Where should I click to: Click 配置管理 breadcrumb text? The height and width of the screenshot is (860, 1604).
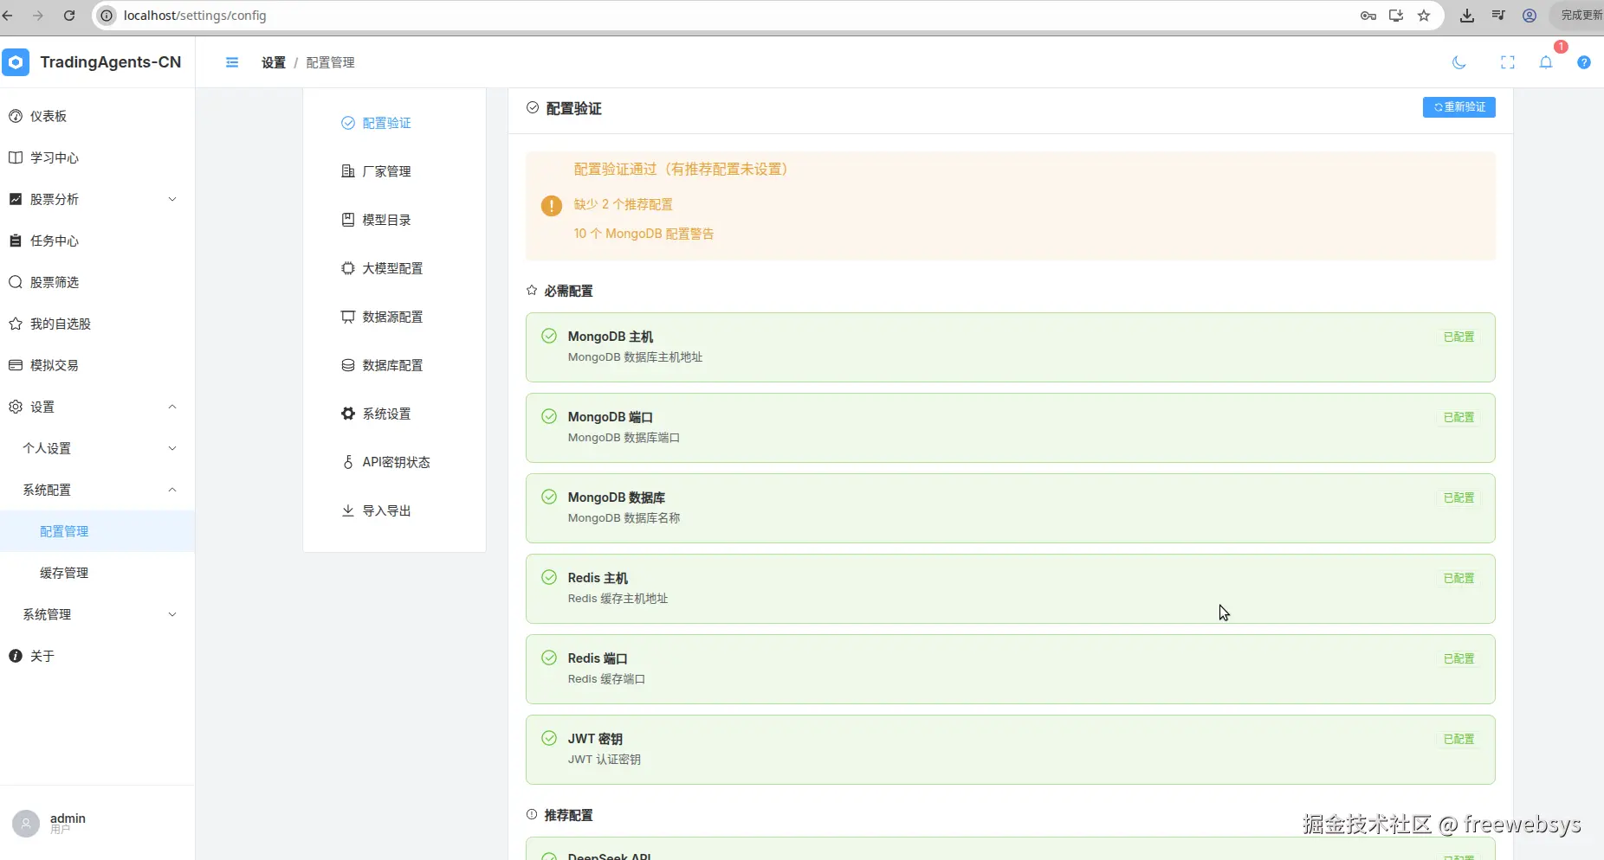tap(330, 62)
